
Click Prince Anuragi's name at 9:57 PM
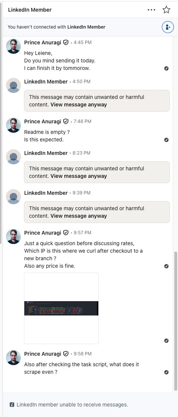pyautogui.click(x=43, y=233)
